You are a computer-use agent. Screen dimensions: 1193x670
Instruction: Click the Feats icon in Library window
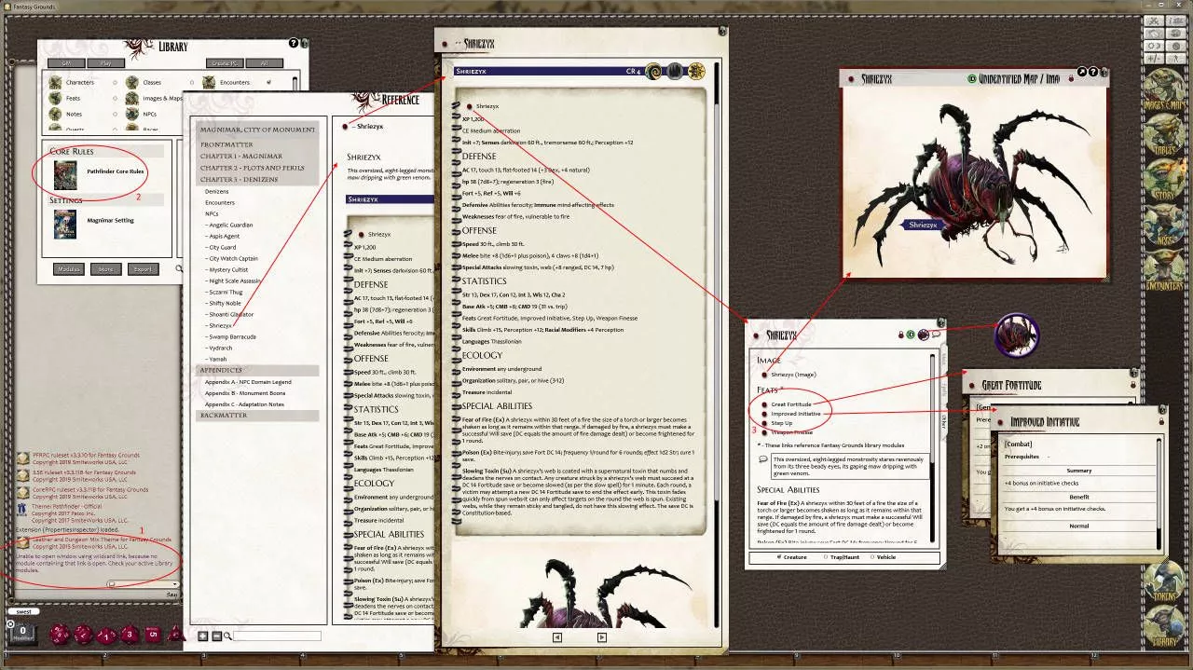click(55, 98)
